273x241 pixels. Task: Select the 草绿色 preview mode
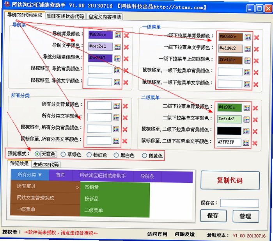click(63, 154)
